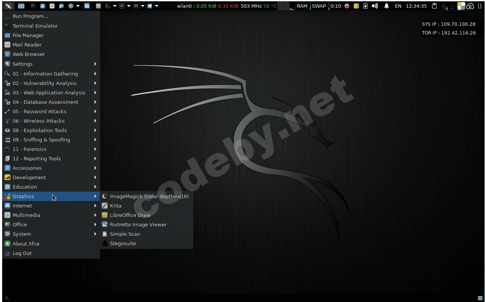The height and width of the screenshot is (302, 485).
Task: Open dropdown arrow beside red terminal launcher
Action: (x=115, y=6)
